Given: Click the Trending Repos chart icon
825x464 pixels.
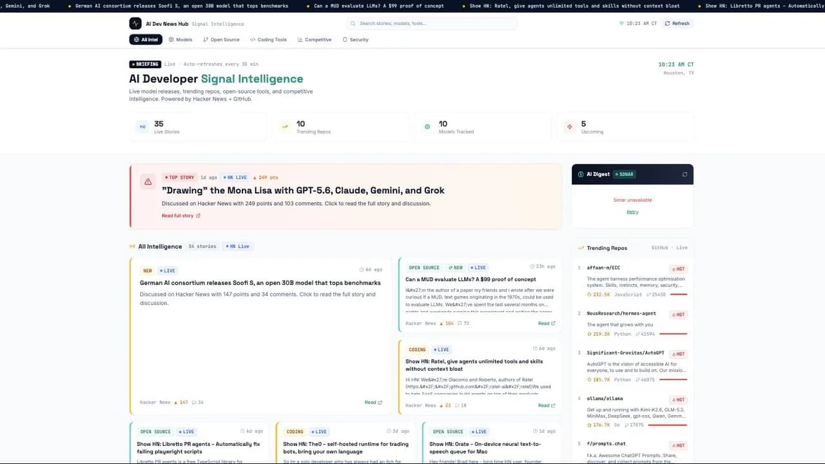Looking at the screenshot, I should [581, 247].
